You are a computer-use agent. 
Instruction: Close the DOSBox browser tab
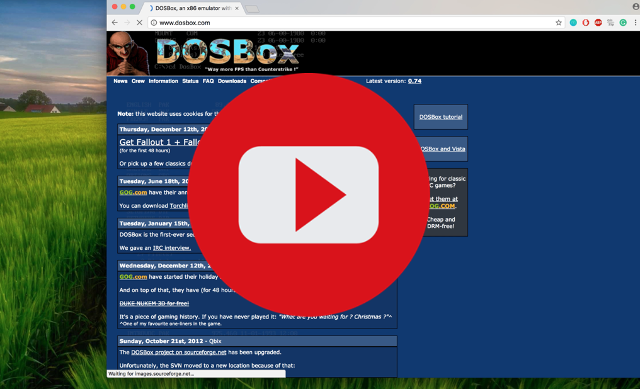click(x=237, y=8)
